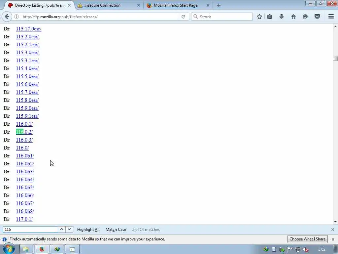Click the taskbar clock showing 5:02
This screenshot has height=254, width=338.
[x=322, y=249]
